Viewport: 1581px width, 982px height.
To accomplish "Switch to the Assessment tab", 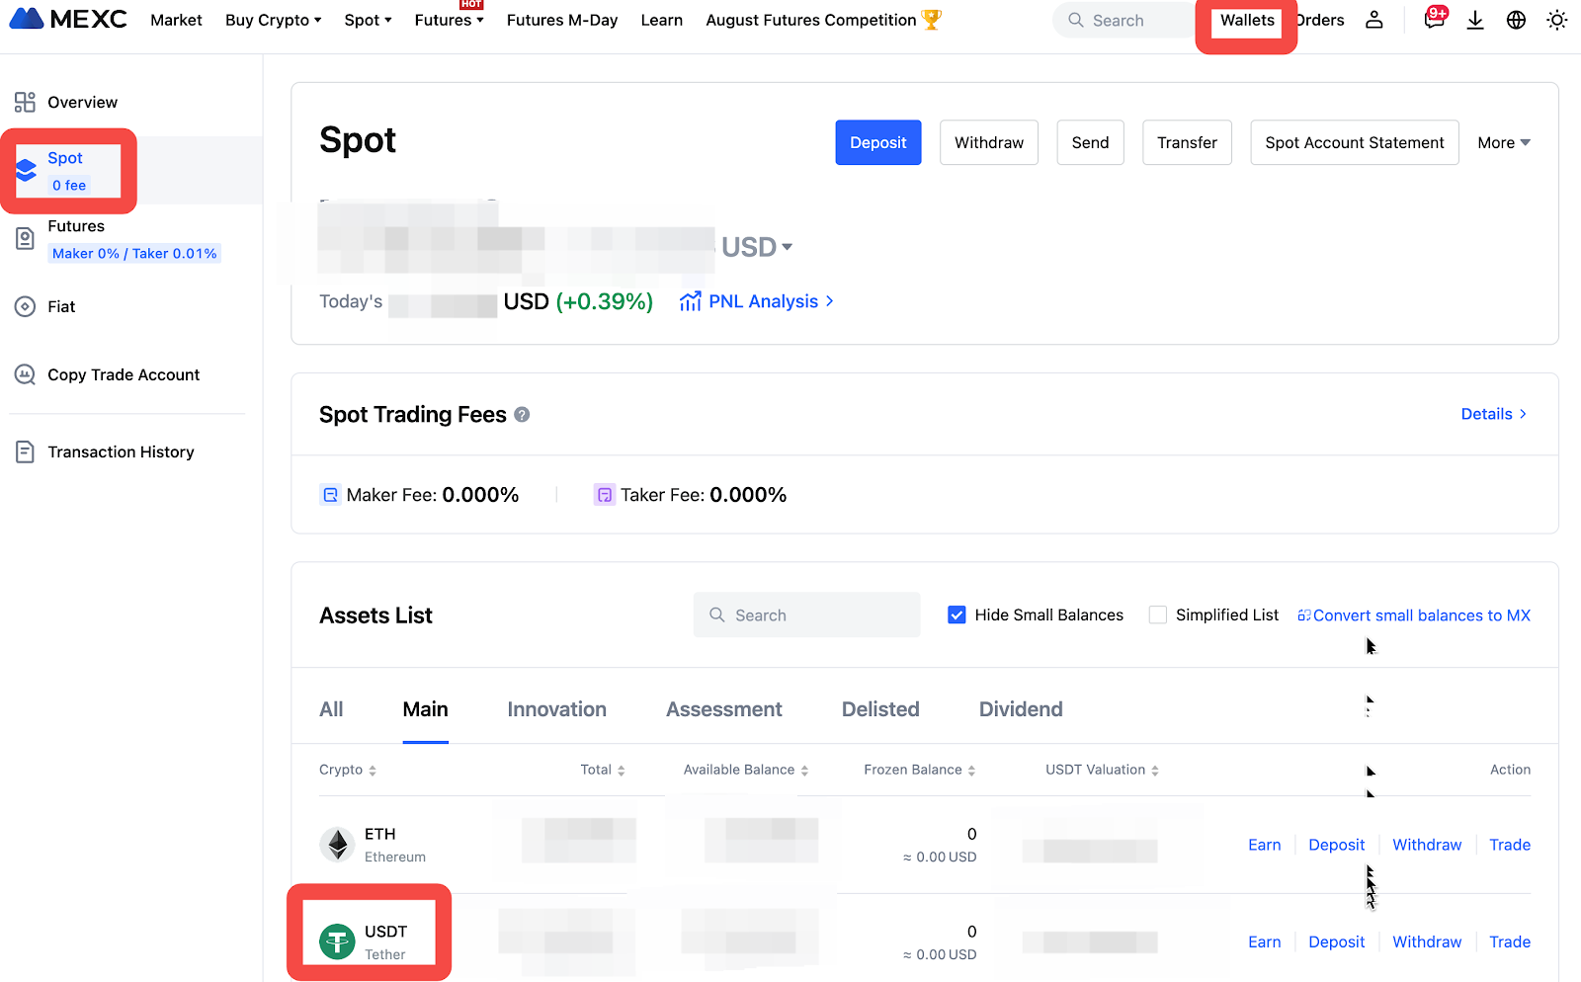I will [x=723, y=709].
